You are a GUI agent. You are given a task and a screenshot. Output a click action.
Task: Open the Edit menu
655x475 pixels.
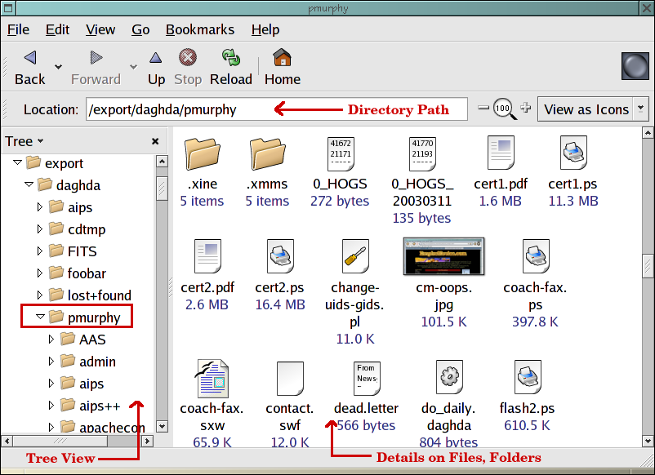pos(57,29)
